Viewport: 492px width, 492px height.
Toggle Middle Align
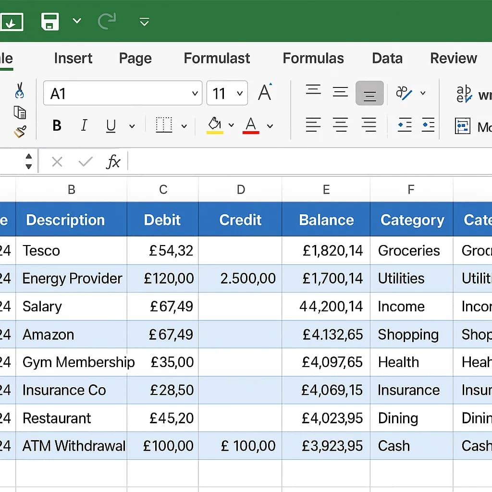(x=340, y=92)
